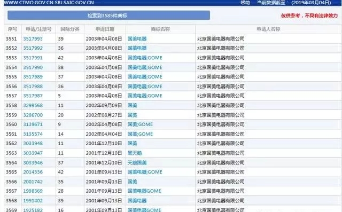Select date 2002年04月08日 in row 3560

104,124
